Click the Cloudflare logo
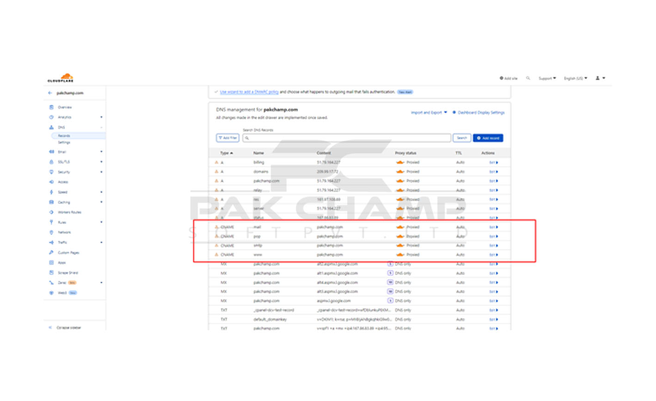 [x=61, y=78]
